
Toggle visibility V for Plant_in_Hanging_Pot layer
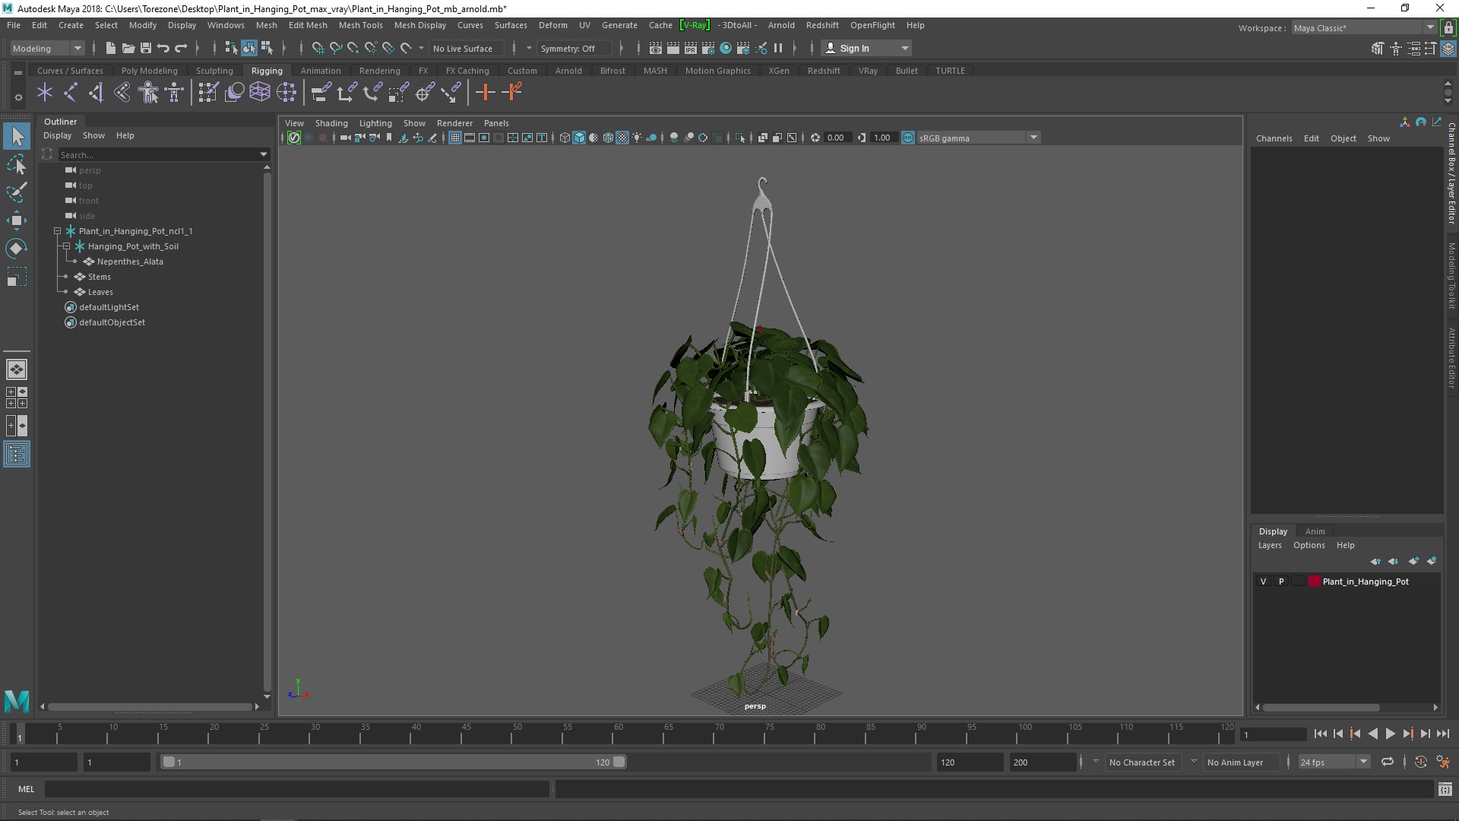(1263, 582)
